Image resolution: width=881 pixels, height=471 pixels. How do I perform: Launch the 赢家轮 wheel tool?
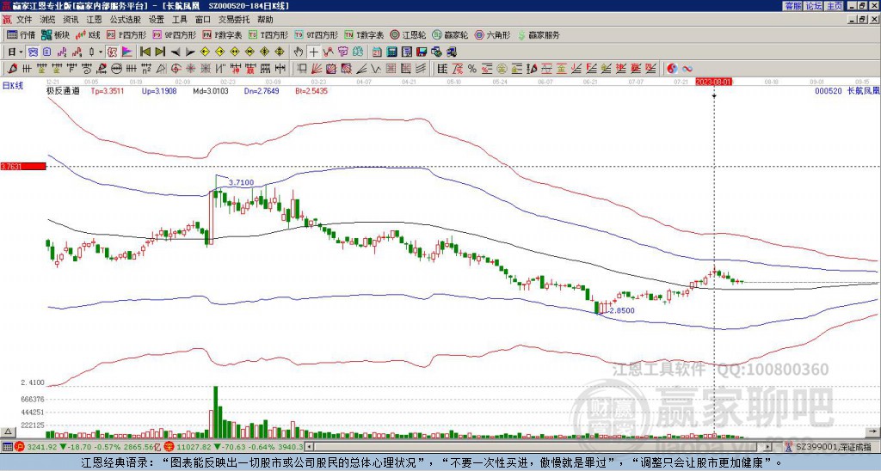450,34
